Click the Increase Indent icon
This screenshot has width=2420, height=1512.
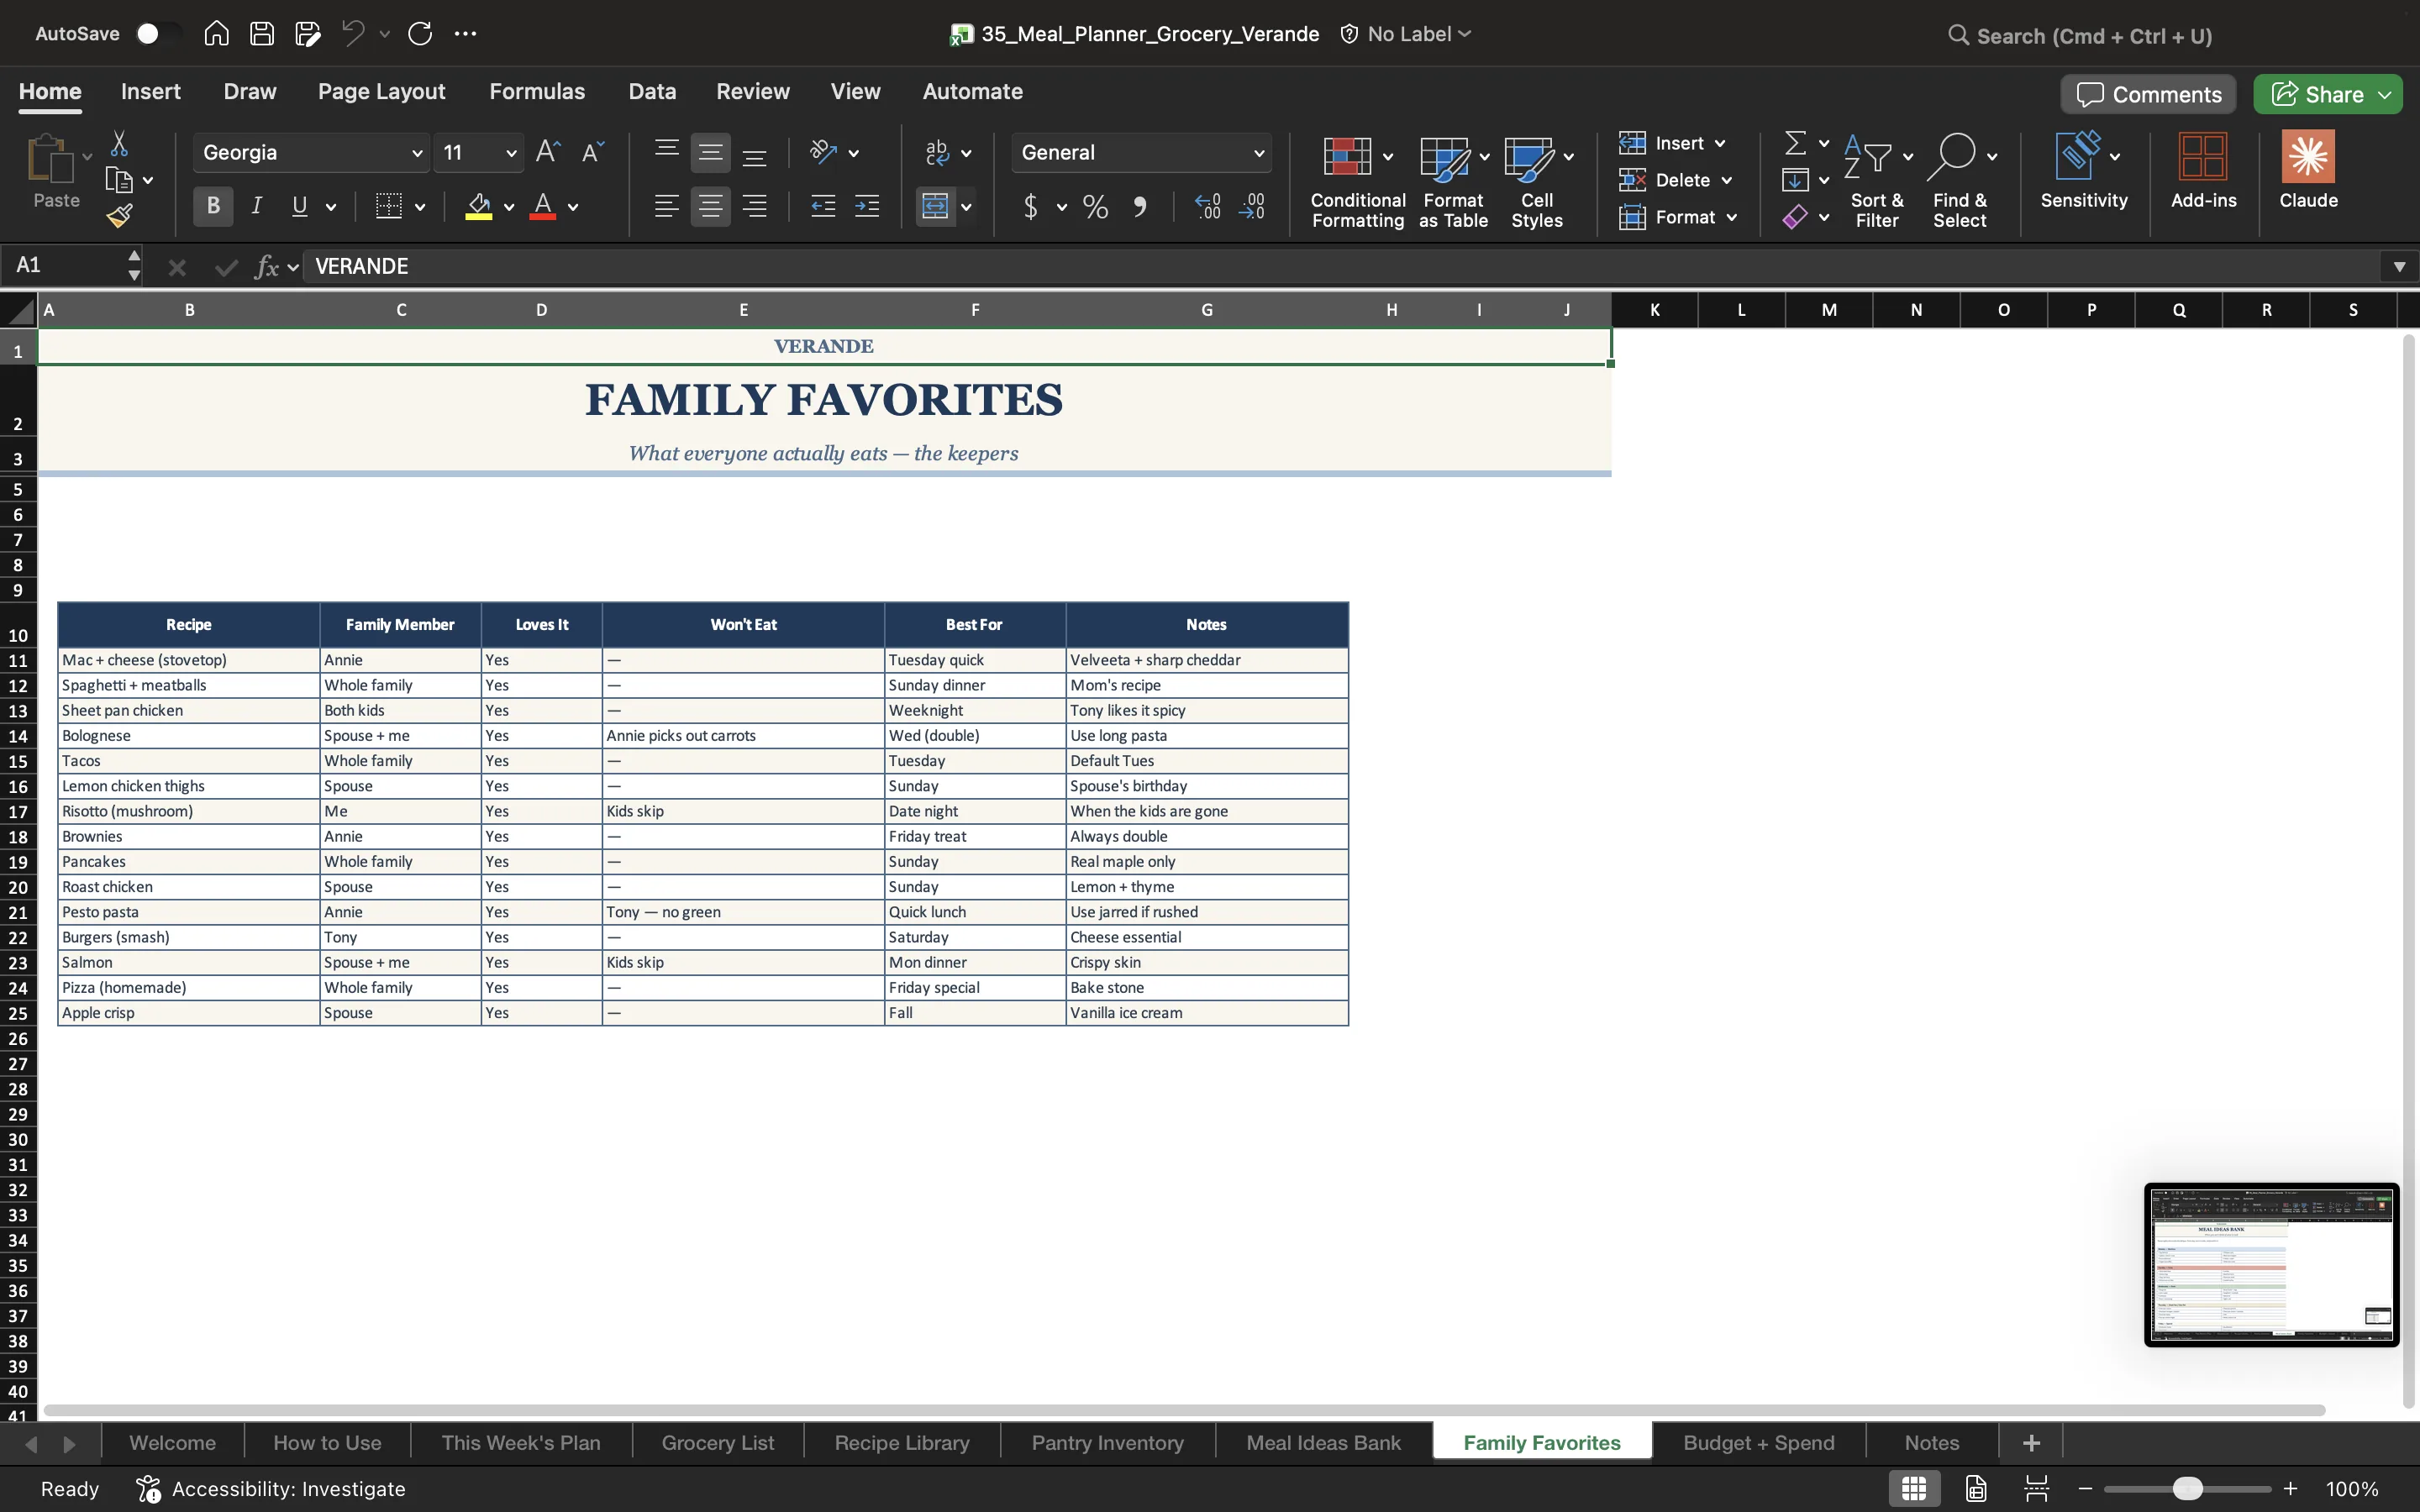[x=867, y=207]
